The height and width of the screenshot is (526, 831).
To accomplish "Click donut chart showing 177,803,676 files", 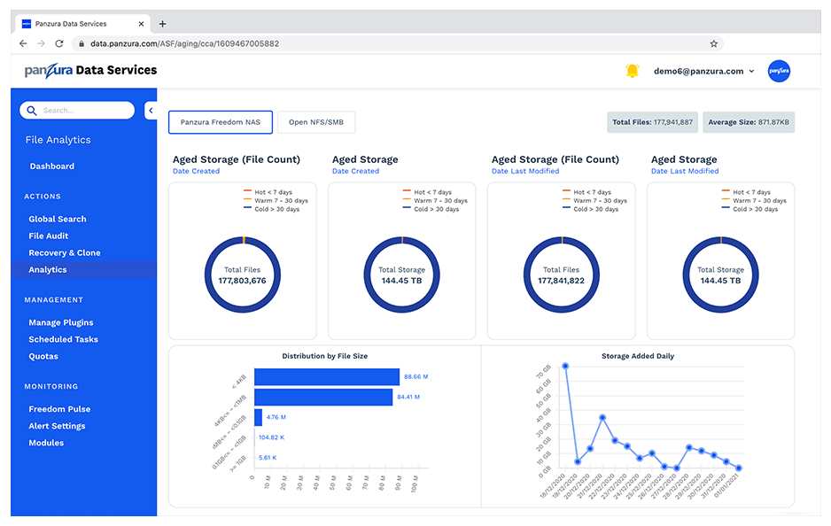I will tap(242, 275).
